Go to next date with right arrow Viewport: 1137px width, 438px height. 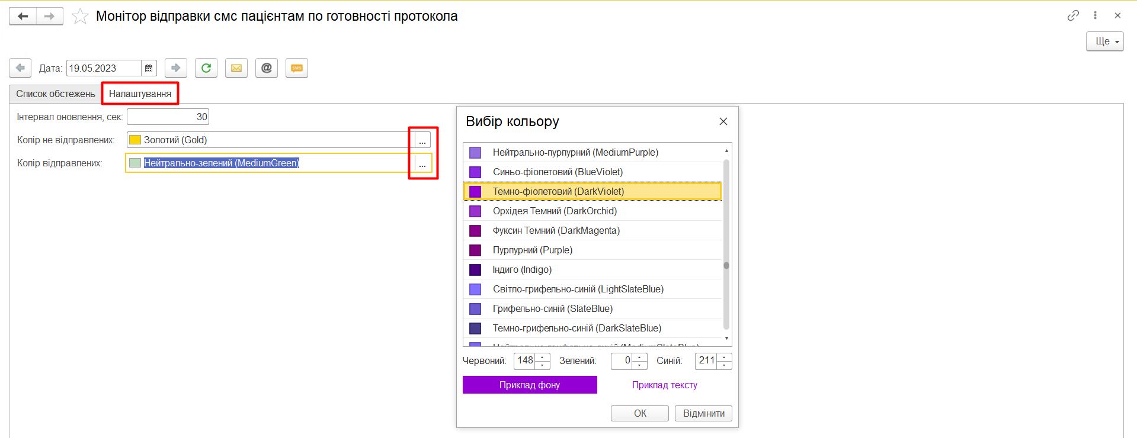click(176, 68)
